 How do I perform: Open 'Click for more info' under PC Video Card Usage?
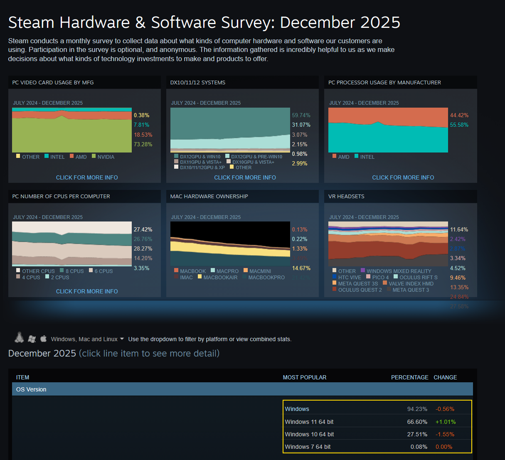click(x=87, y=177)
